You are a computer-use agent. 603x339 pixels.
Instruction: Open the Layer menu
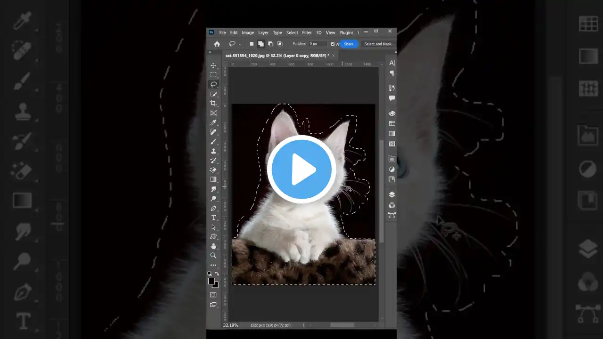click(263, 32)
